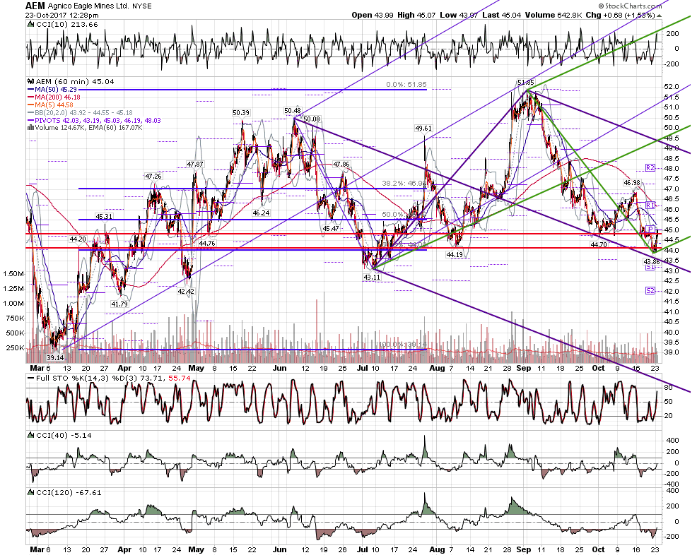Select the S2 pivot marker
The image size is (697, 560).
pos(650,291)
